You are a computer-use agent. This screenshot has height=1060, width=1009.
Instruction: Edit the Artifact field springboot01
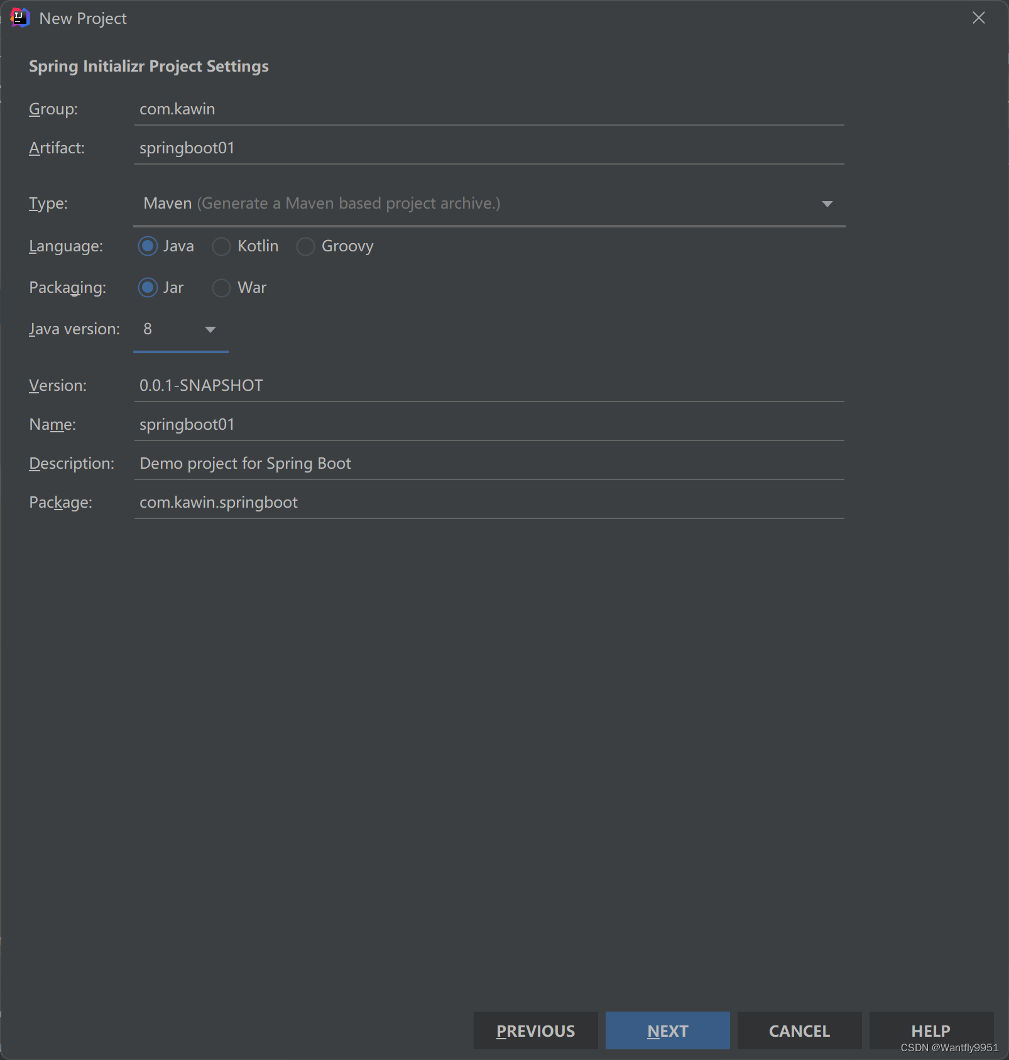pos(489,148)
